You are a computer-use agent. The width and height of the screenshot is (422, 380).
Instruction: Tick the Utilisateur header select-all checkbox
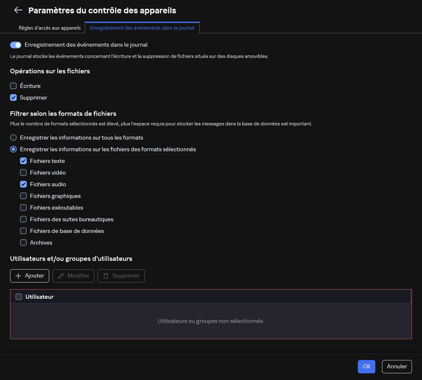point(19,297)
